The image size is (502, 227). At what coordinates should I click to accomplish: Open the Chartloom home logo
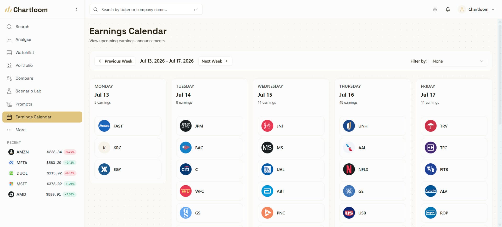pyautogui.click(x=26, y=10)
